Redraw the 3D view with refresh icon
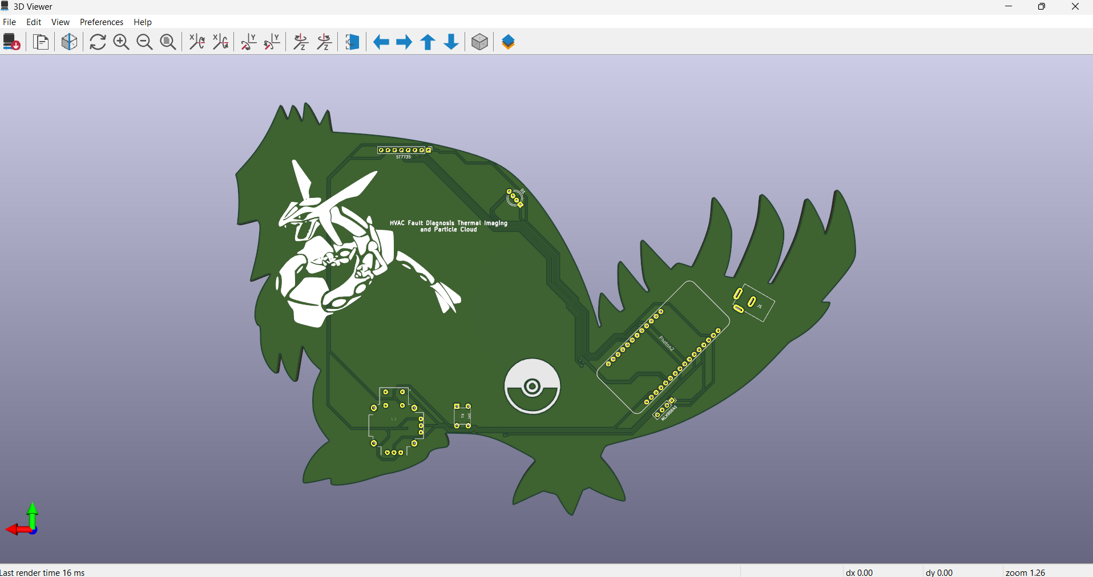The width and height of the screenshot is (1093, 577). click(x=98, y=42)
